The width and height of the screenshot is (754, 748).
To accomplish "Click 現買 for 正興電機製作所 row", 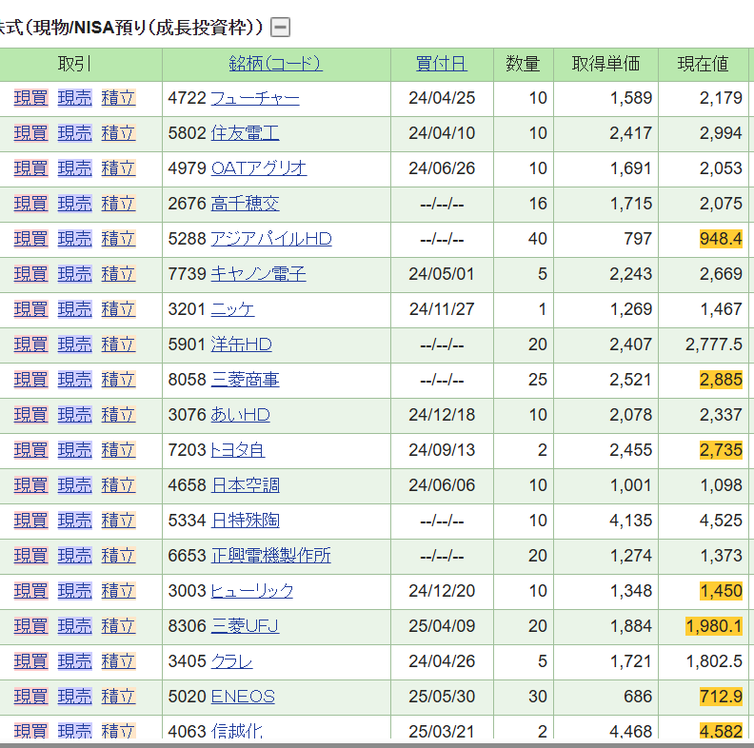I will pos(31,556).
